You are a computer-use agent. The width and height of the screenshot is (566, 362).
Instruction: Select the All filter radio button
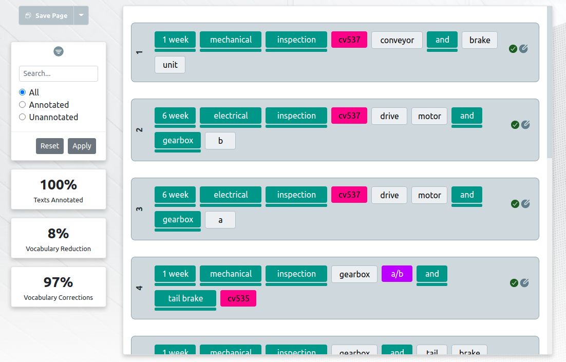click(22, 92)
